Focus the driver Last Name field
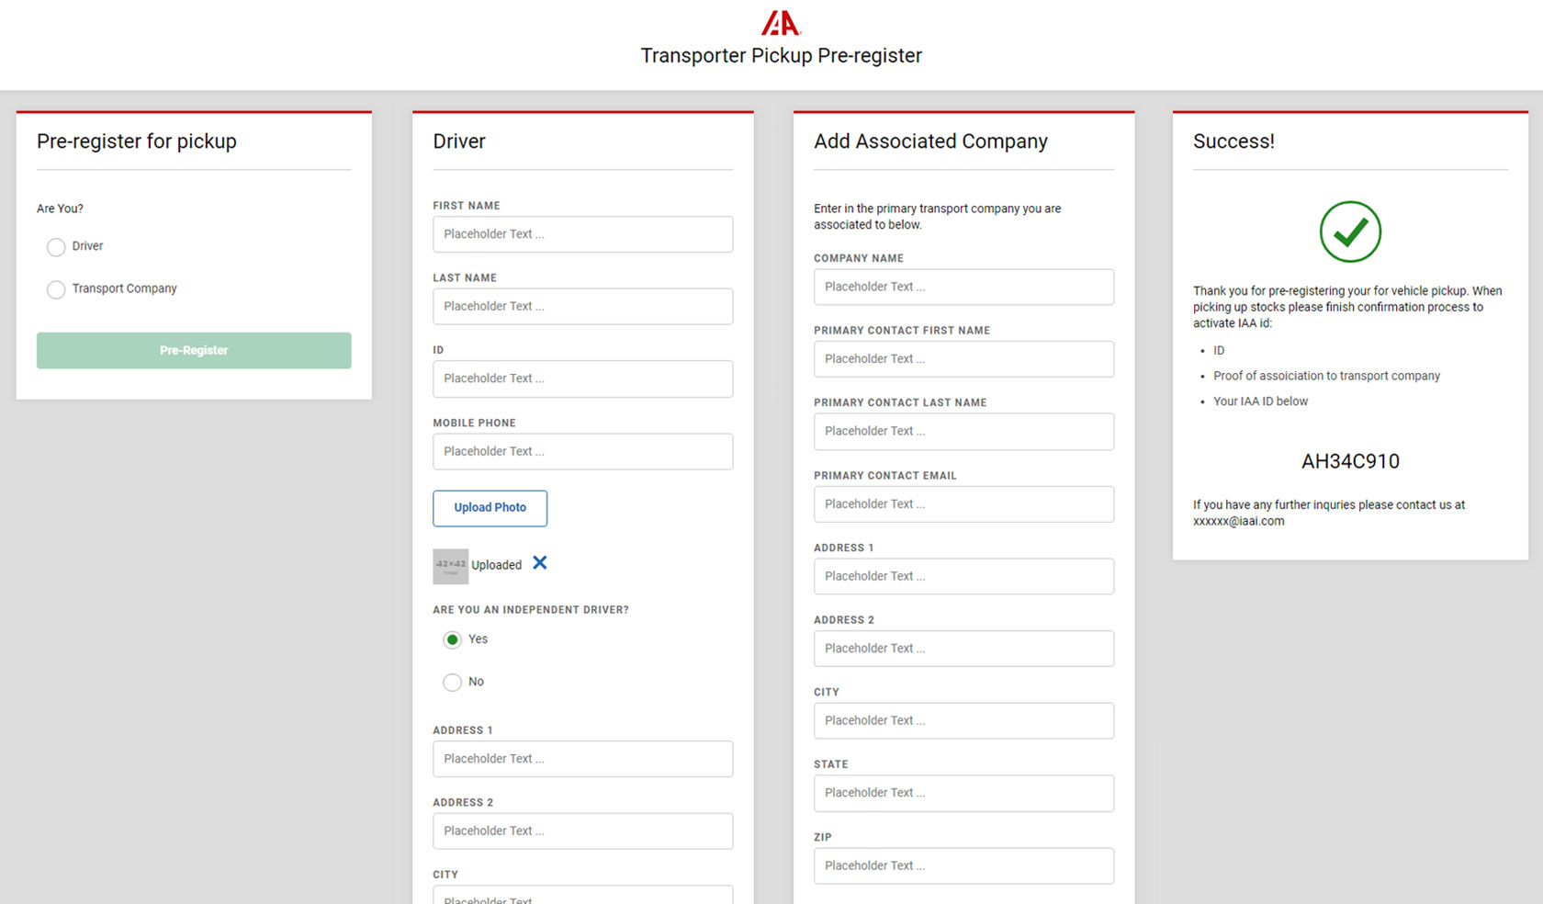1543x904 pixels. click(x=582, y=307)
